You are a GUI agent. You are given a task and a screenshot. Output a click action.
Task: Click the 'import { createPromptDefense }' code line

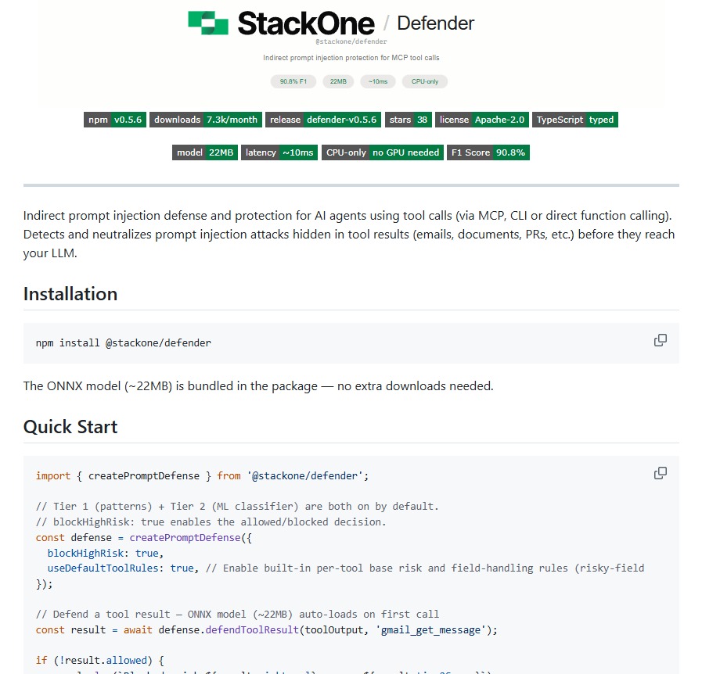click(x=202, y=476)
